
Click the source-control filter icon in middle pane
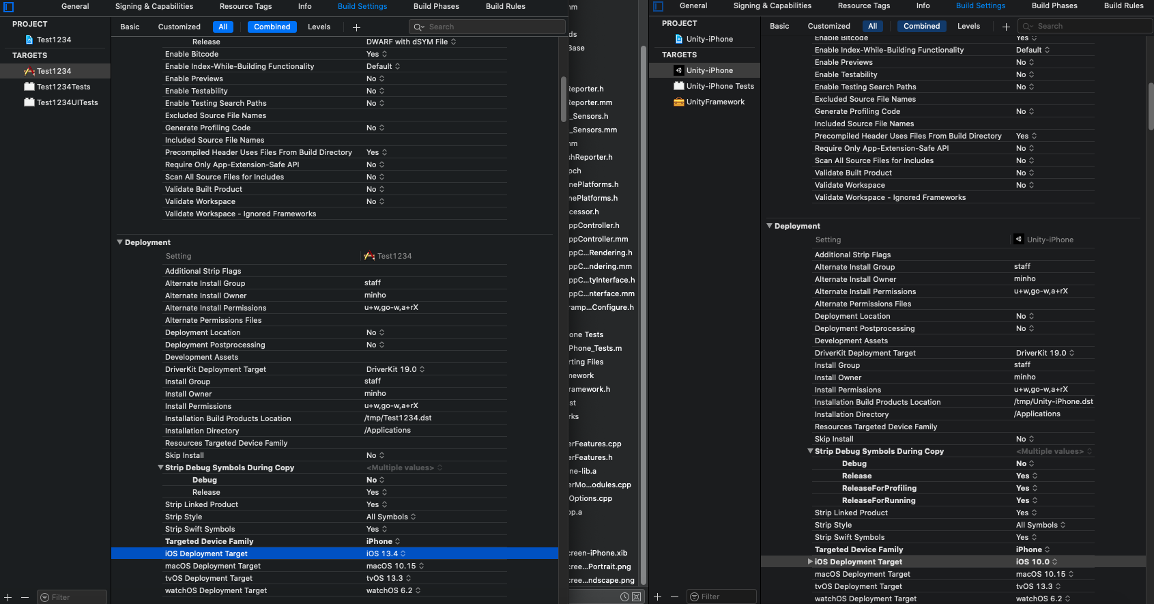pyautogui.click(x=637, y=596)
